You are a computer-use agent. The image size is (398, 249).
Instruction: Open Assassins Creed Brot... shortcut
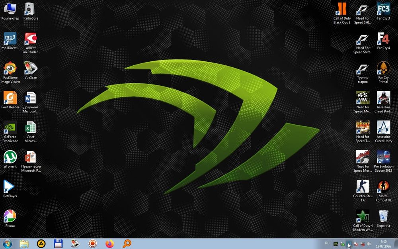[383, 102]
